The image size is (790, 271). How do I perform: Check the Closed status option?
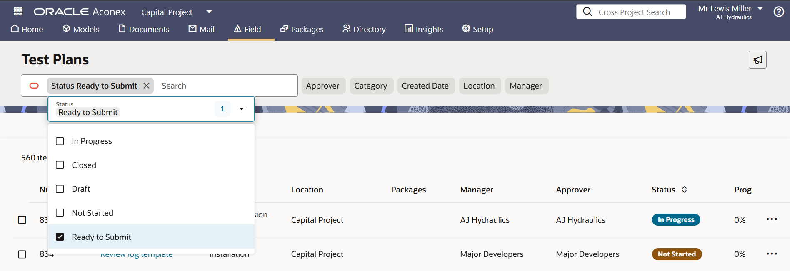tap(60, 165)
